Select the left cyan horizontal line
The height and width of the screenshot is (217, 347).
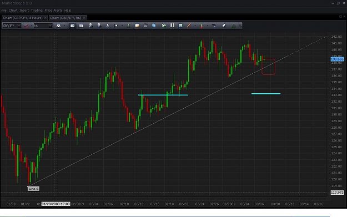coord(163,95)
